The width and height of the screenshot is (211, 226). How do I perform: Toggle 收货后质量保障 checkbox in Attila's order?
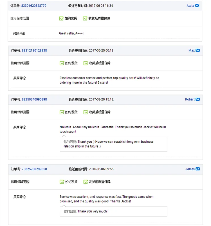(85, 18)
